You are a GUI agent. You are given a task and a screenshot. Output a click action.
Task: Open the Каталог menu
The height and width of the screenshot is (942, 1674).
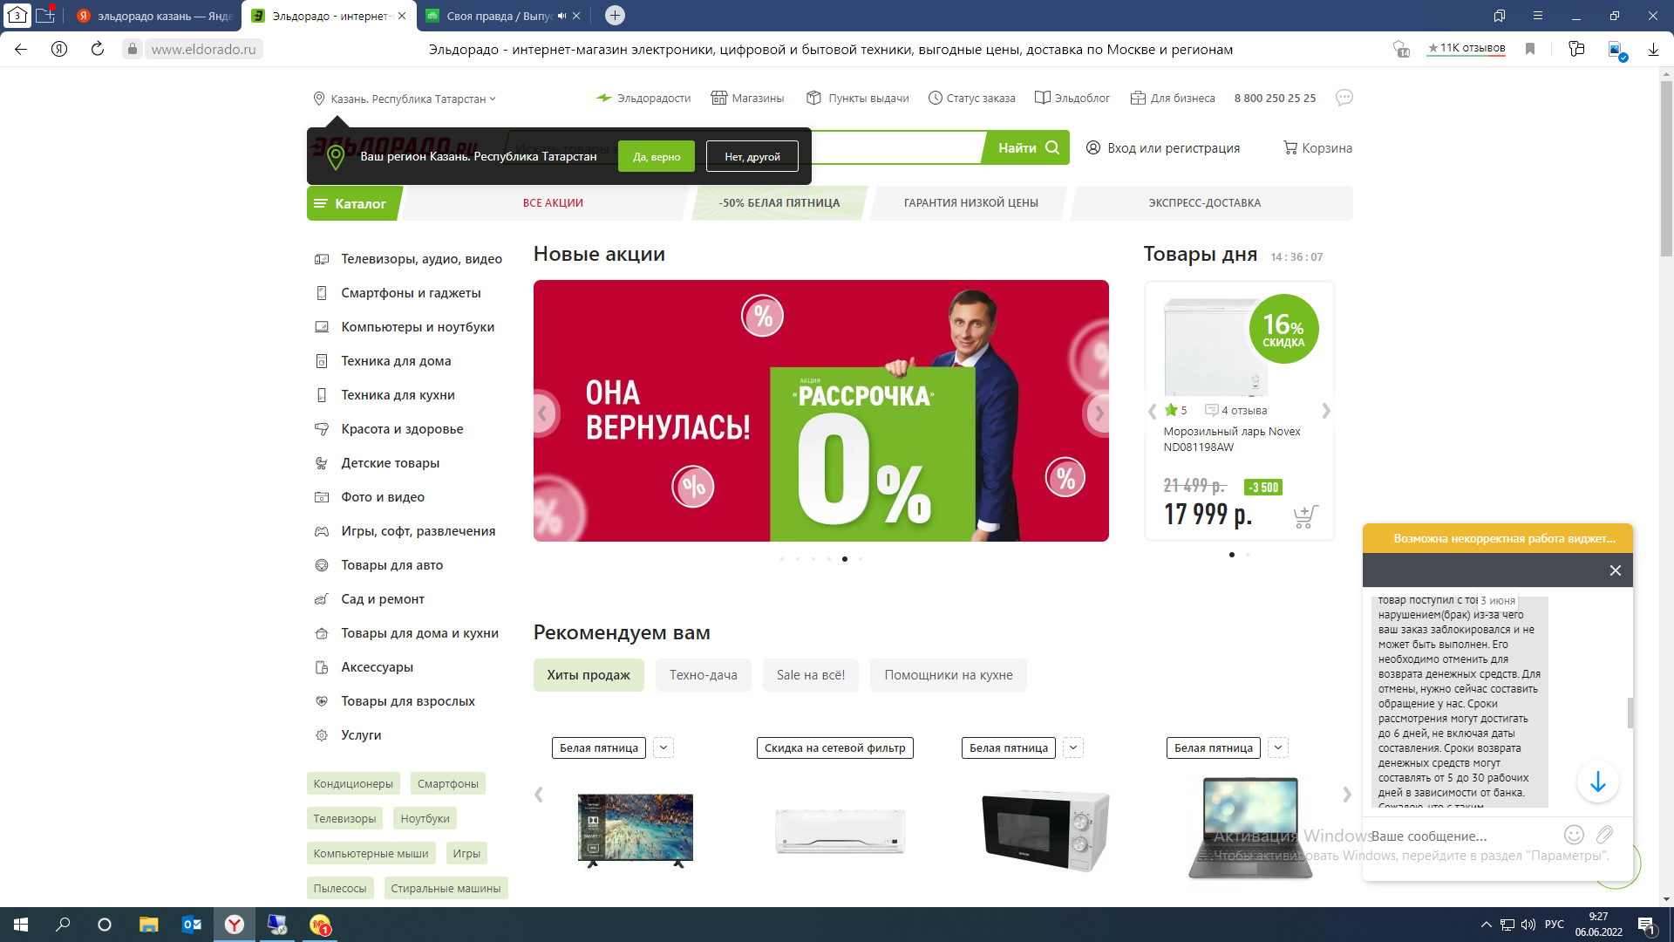350,203
